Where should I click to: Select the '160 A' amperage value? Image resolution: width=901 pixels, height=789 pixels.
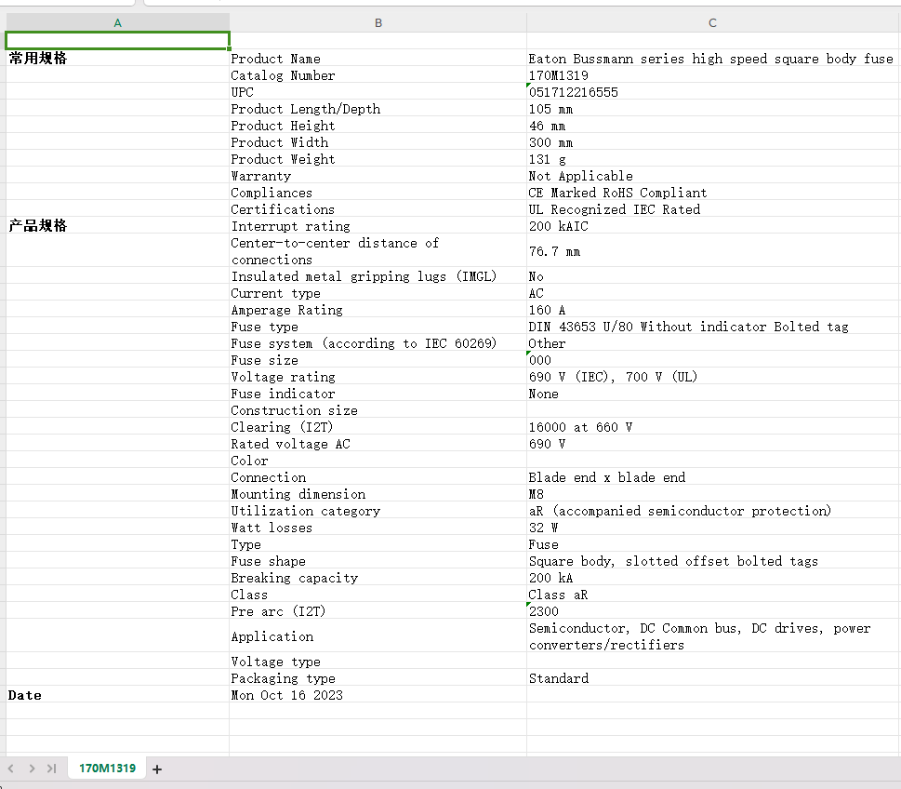tap(713, 310)
